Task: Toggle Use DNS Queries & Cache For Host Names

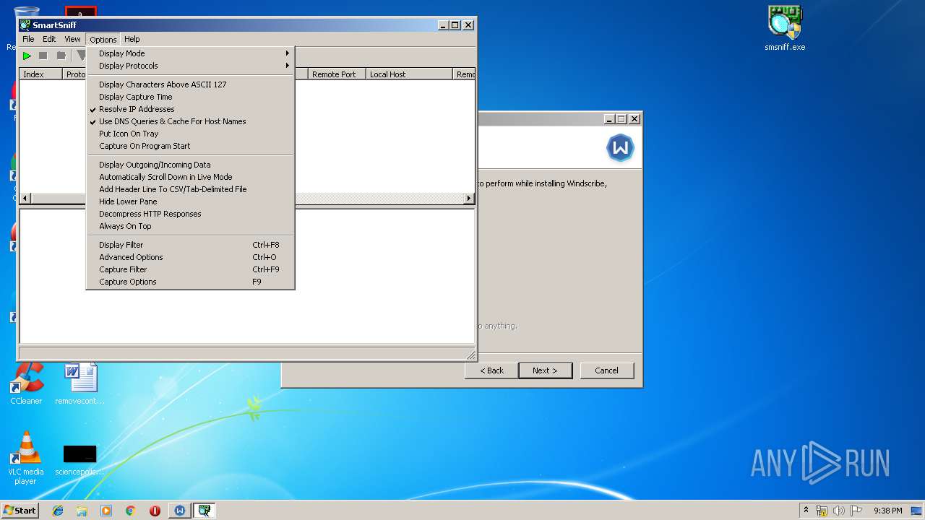Action: click(x=191, y=121)
